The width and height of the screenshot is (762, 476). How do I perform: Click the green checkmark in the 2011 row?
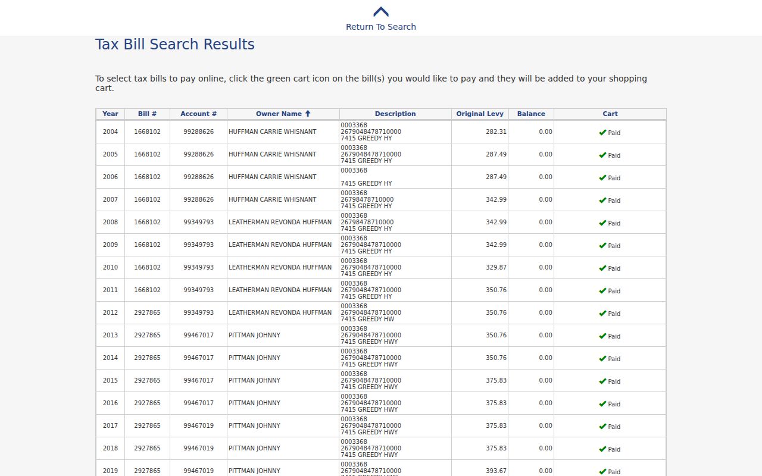[602, 291]
